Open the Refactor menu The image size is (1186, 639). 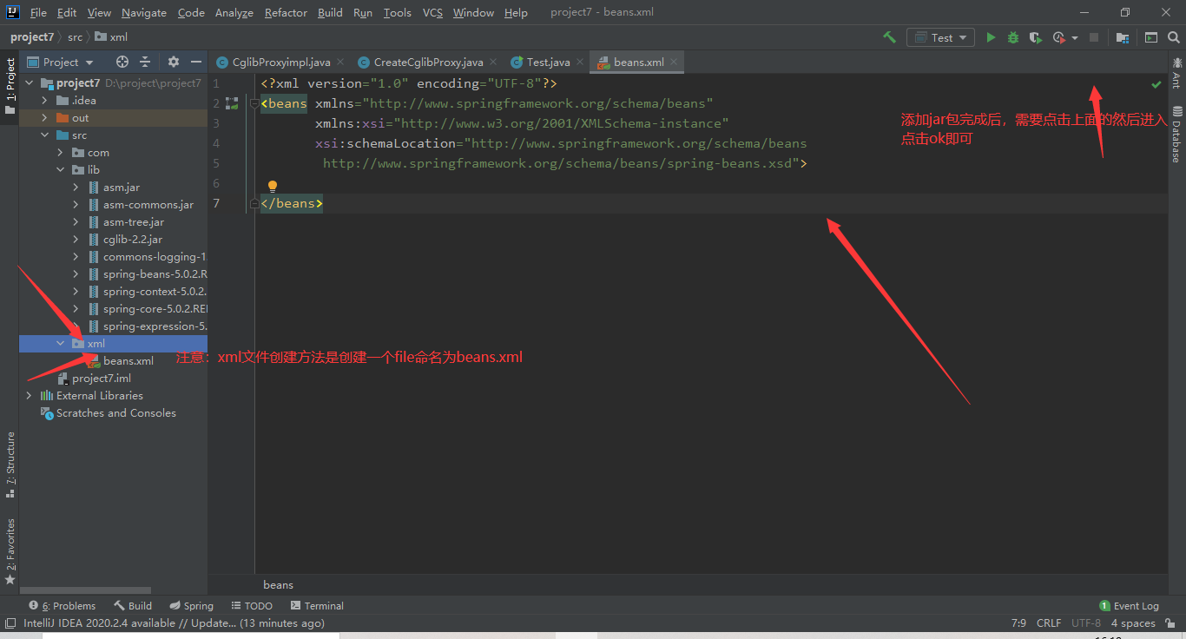pyautogui.click(x=286, y=12)
